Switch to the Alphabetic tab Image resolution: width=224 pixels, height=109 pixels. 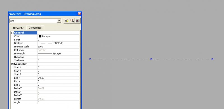coord(18,28)
